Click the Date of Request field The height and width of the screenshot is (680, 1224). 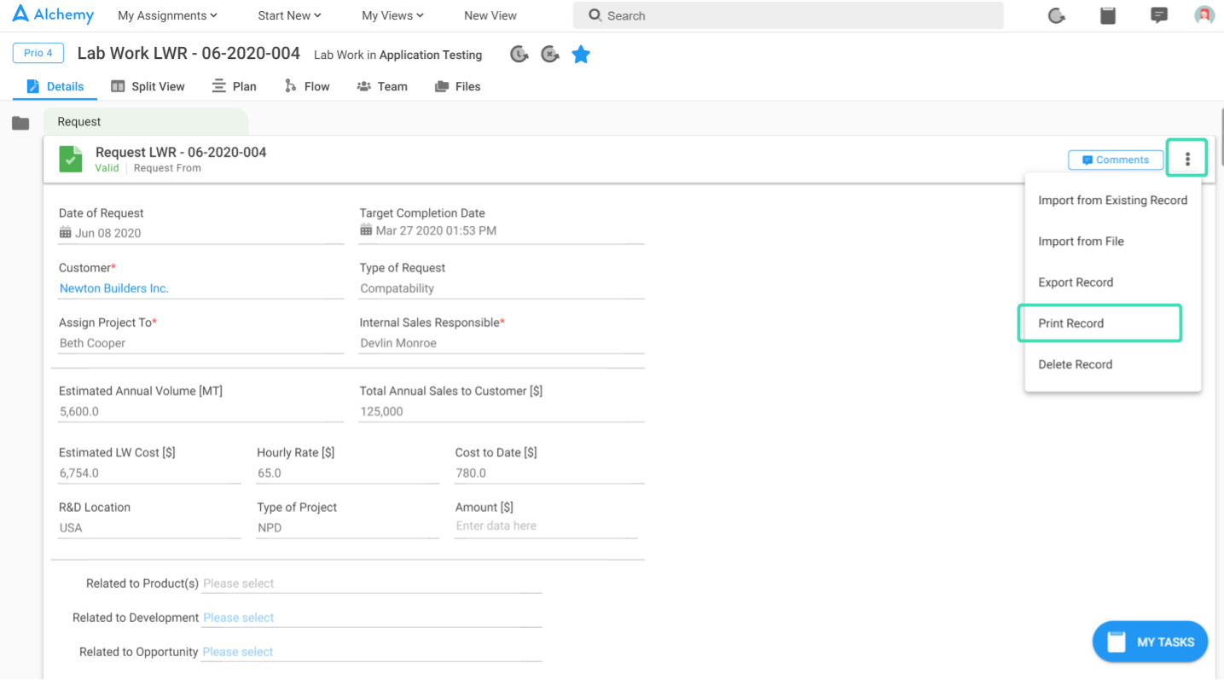(x=200, y=232)
